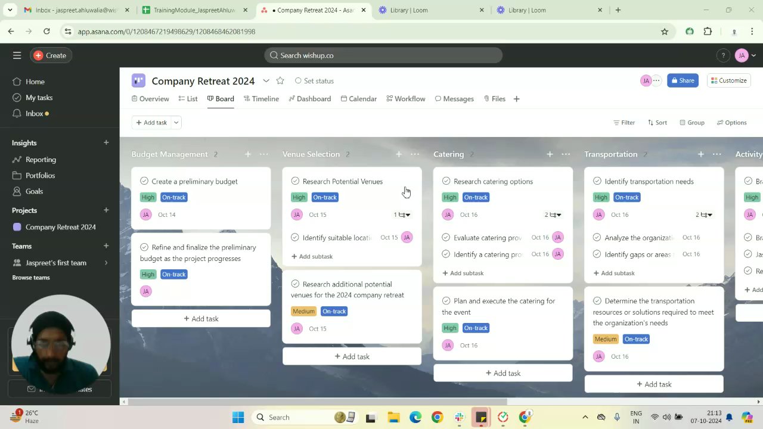Click the Medium priority tag on venues card

[x=303, y=311]
